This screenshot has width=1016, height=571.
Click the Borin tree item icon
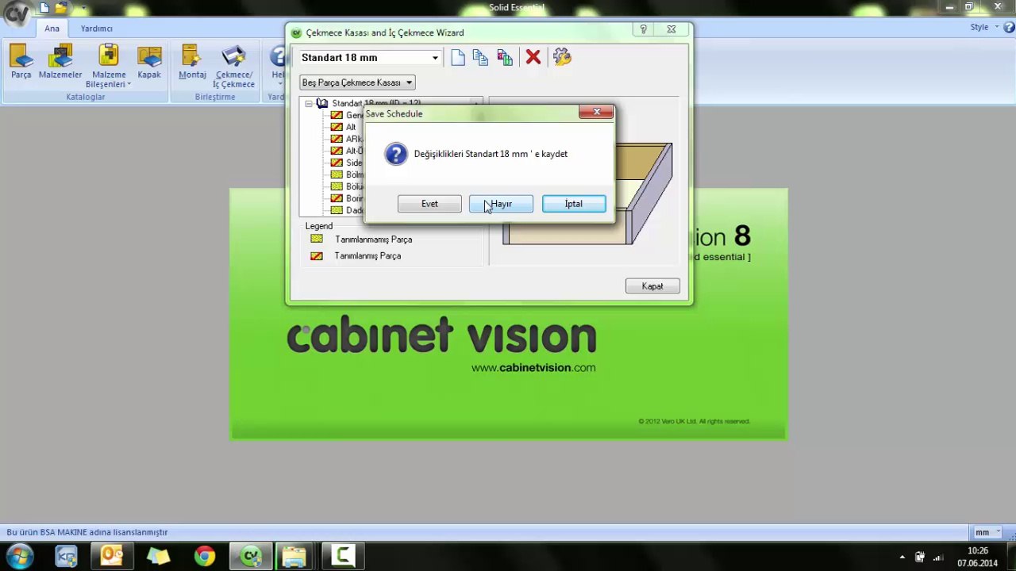click(337, 198)
